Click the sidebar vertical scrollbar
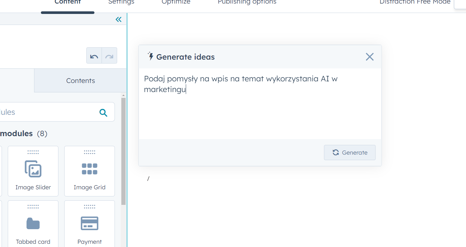Image resolution: width=466 pixels, height=247 pixels. click(x=123, y=151)
